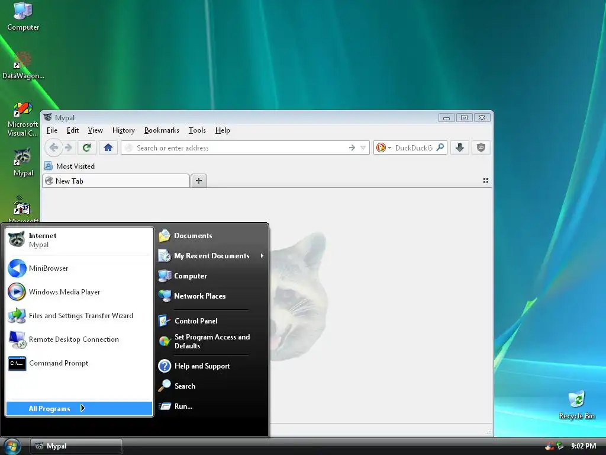Select the DataWagon desktop shortcut
606x455 pixels.
pyautogui.click(x=23, y=66)
